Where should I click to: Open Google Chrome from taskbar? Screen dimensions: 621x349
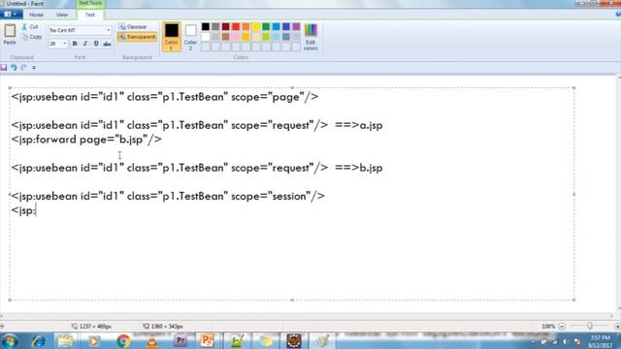123,340
